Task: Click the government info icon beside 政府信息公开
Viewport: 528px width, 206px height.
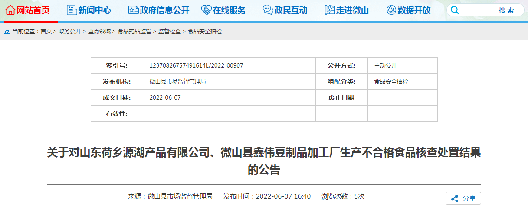Action: pos(134,10)
